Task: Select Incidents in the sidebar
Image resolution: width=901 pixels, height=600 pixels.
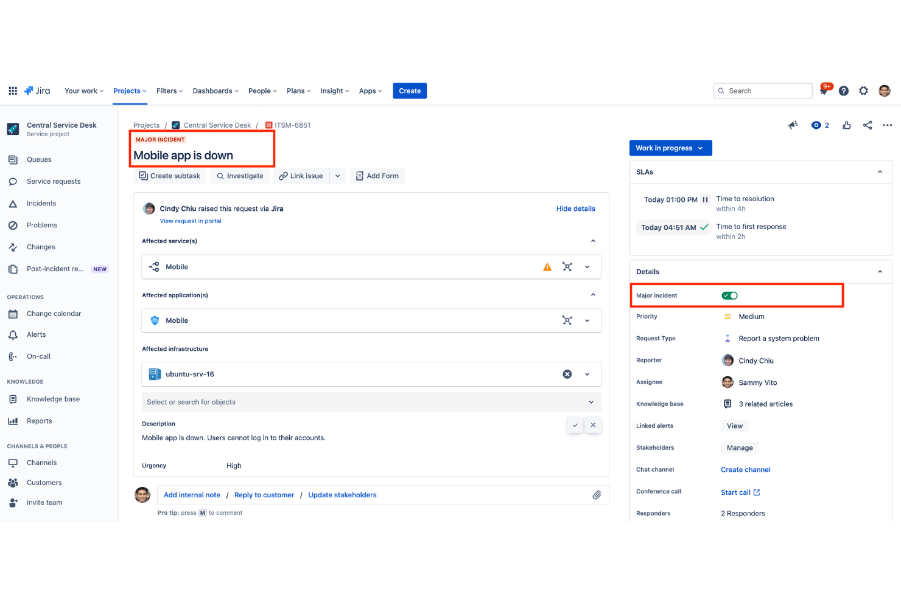Action: tap(41, 203)
